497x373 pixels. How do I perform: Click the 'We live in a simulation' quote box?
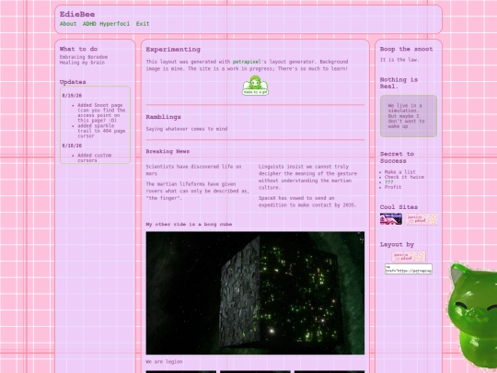pyautogui.click(x=409, y=116)
